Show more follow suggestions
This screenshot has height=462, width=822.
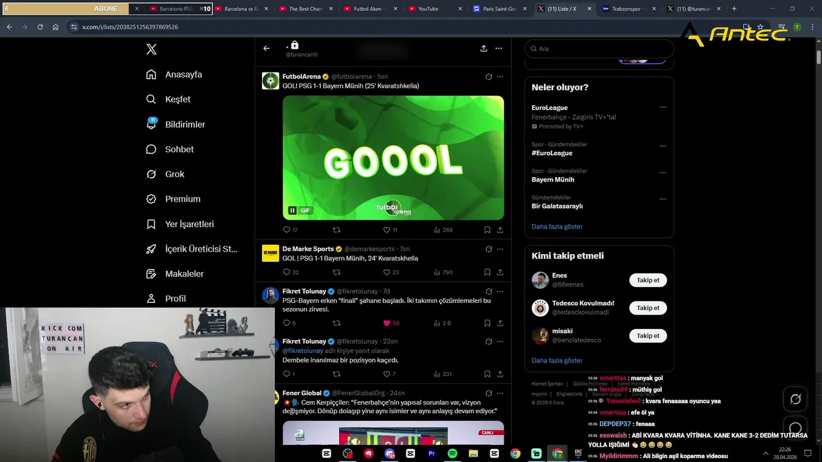557,361
